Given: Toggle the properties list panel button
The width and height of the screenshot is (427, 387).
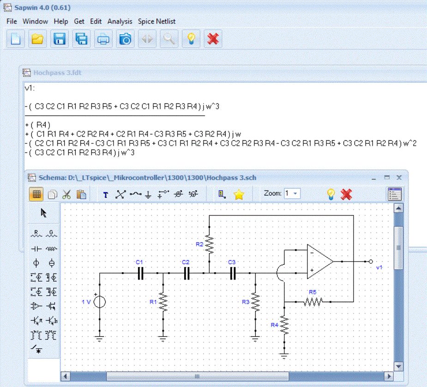Looking at the screenshot, I should click(394, 194).
